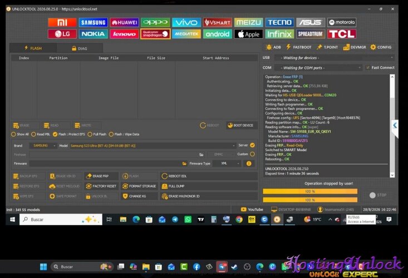408x278 pixels.
Task: Click the Firmware path input field
Action: [x=105, y=163]
